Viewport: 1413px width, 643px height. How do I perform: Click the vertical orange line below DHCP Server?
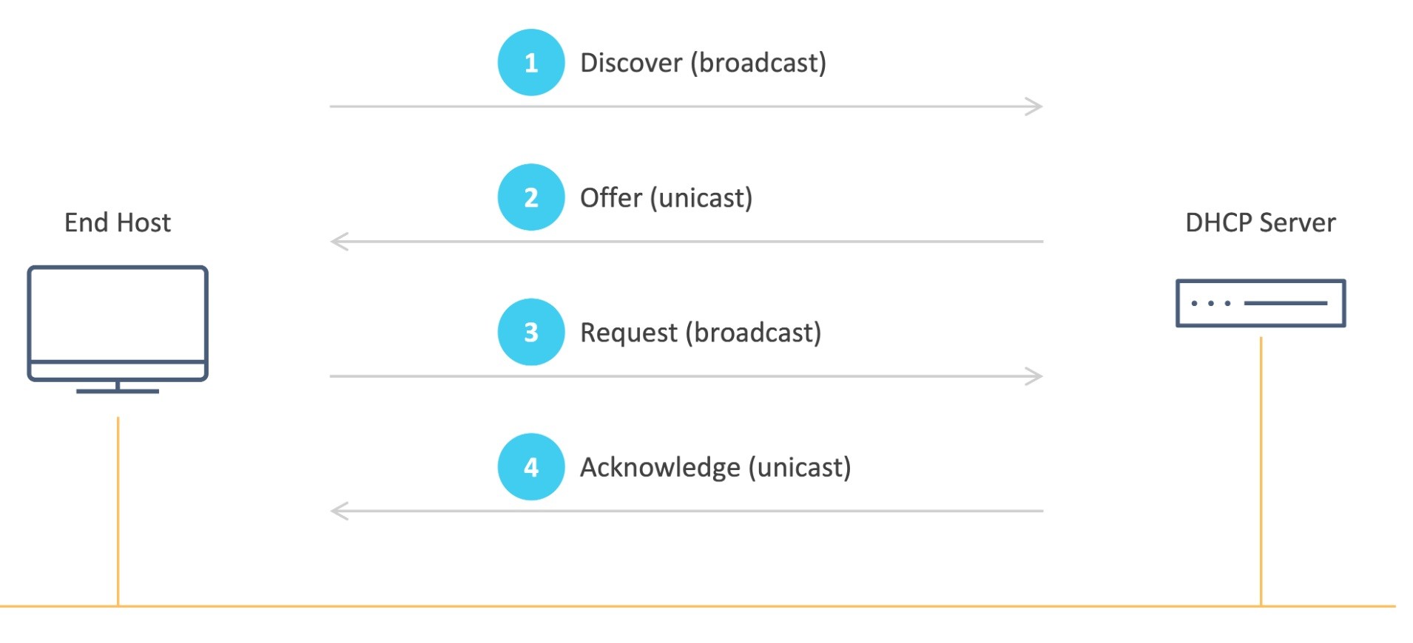click(x=1261, y=473)
